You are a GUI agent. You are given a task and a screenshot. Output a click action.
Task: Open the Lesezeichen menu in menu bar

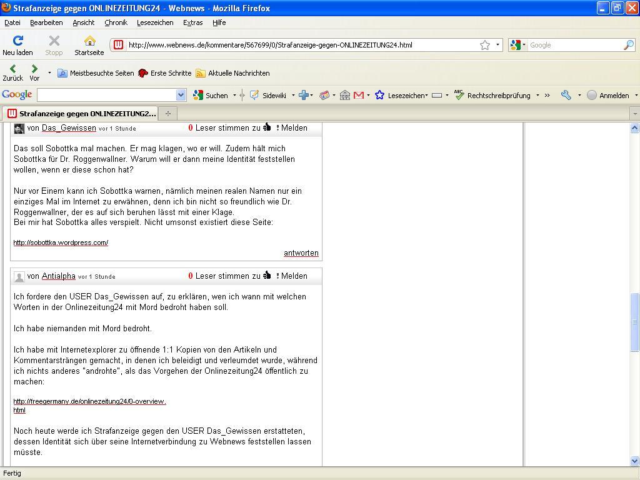(x=155, y=22)
